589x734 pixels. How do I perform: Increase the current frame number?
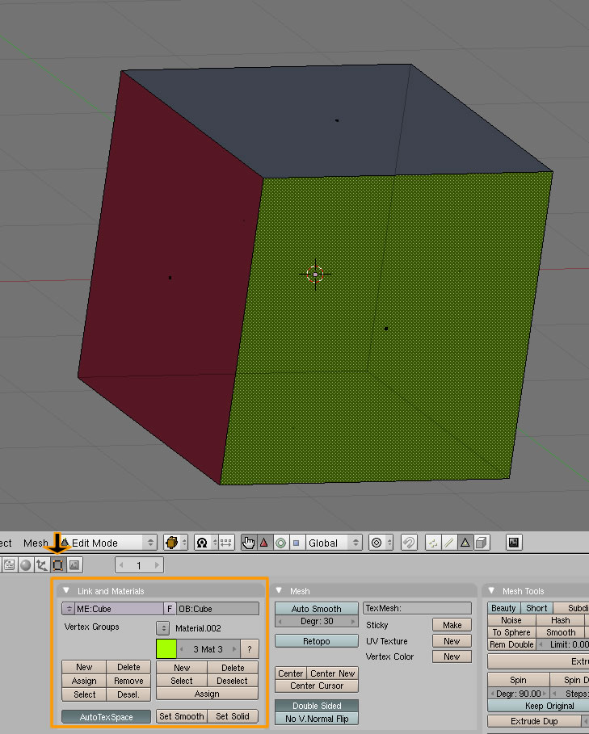coord(158,565)
